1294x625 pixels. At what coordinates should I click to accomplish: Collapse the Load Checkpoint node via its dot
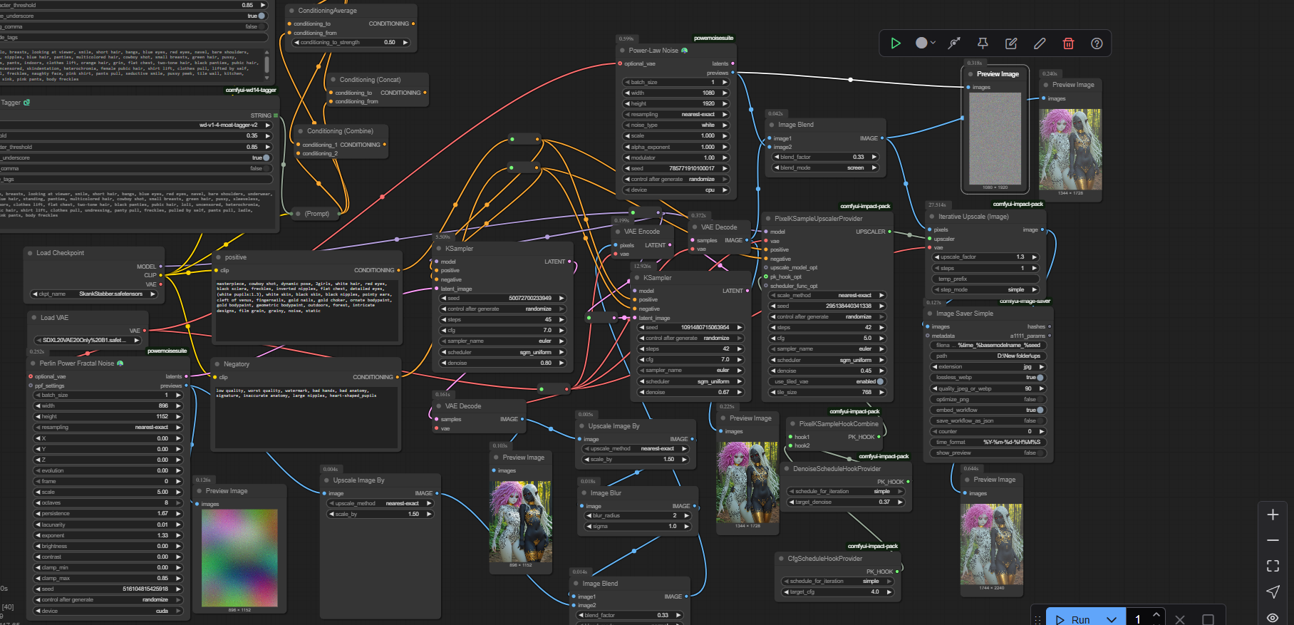click(x=29, y=253)
